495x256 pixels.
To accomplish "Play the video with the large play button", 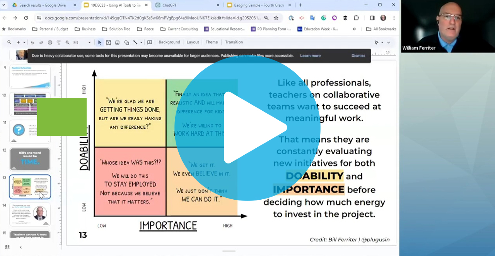I will tap(247, 128).
